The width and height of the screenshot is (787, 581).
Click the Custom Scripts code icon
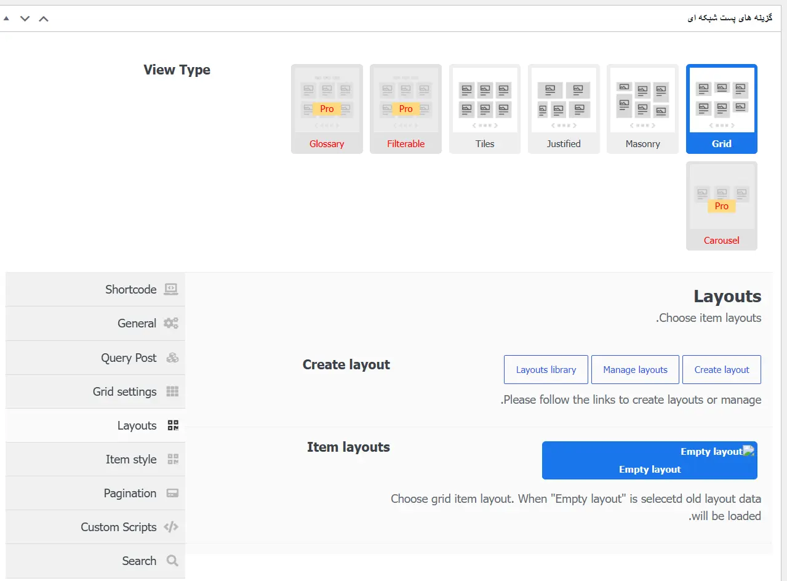[172, 527]
